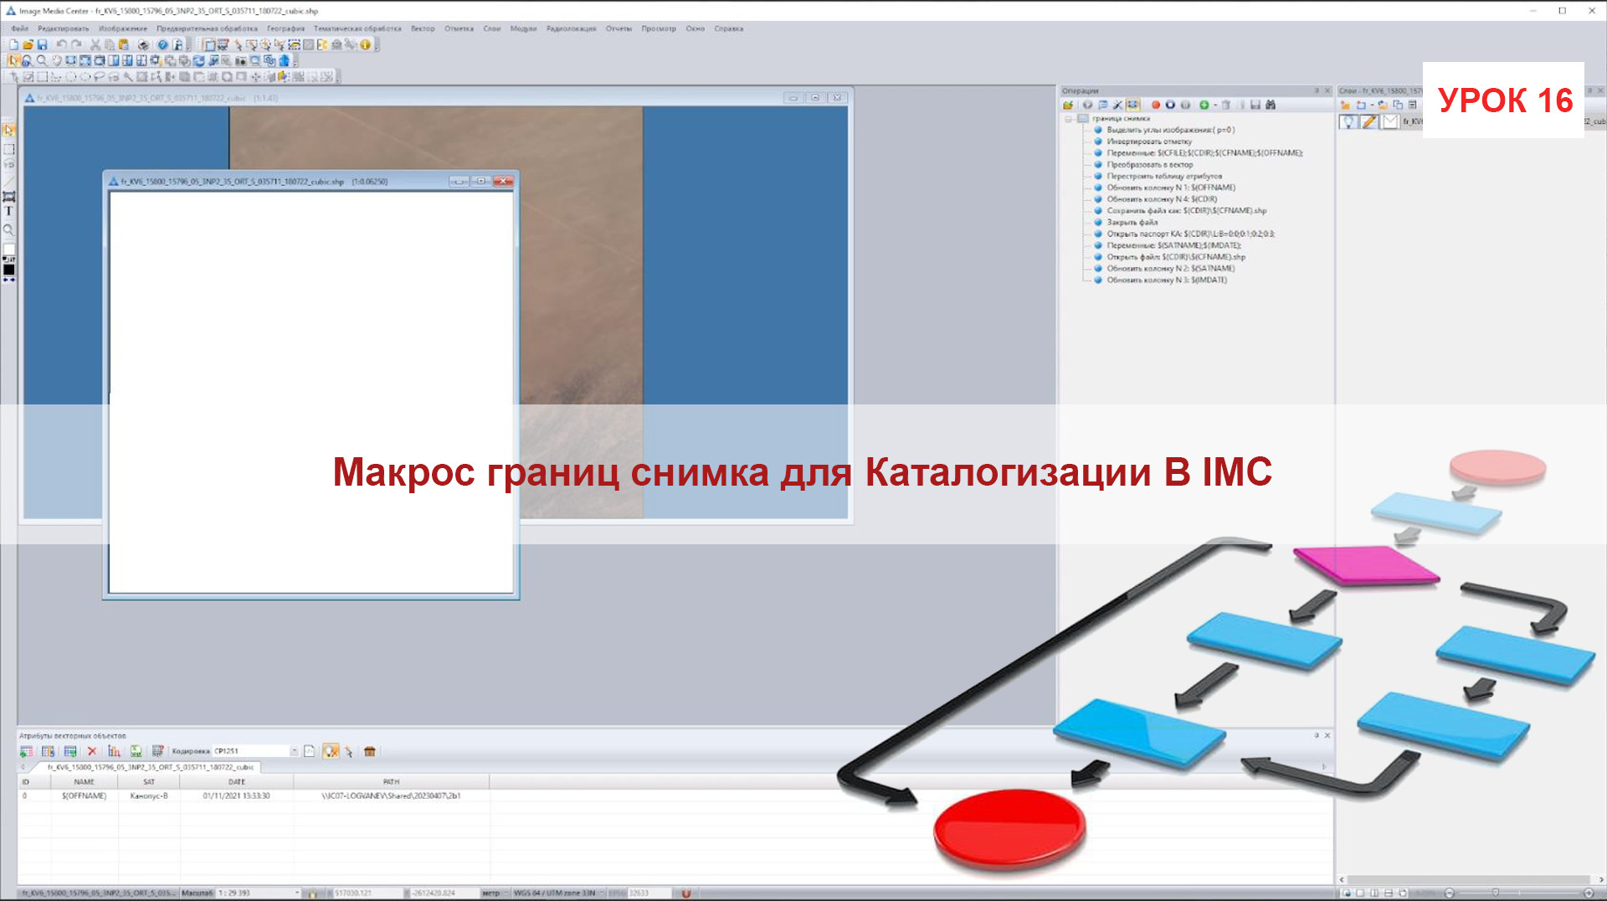Select operation Перестроить таблицу атрибутов
1607x901 pixels.
coord(1164,177)
